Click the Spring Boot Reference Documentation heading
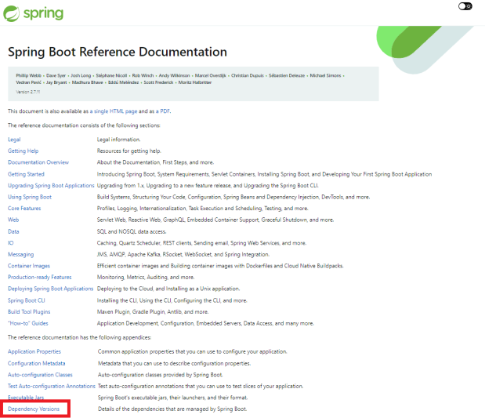Image resolution: width=485 pixels, height=418 pixels. [118, 52]
